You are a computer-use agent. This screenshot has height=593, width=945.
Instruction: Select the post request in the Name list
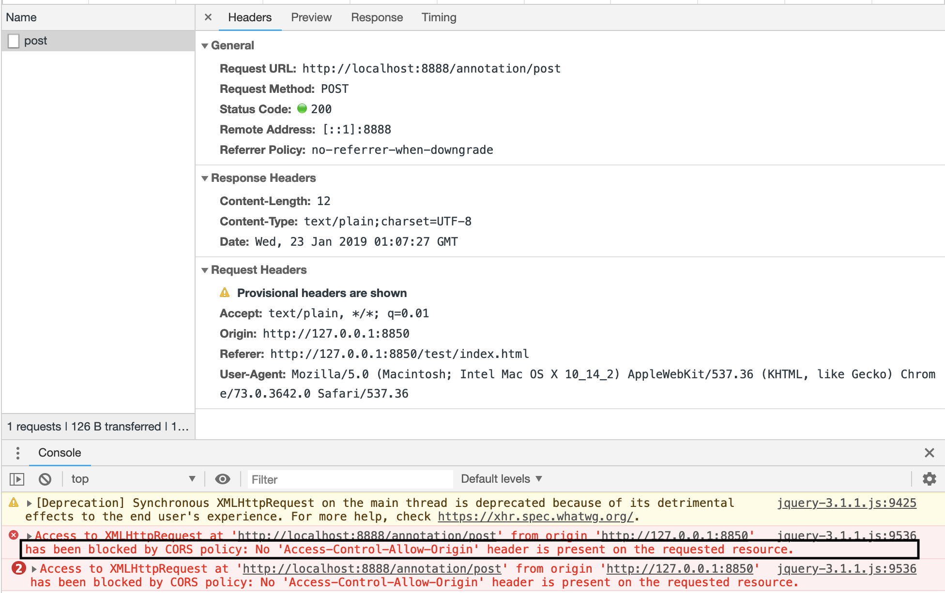pos(35,41)
